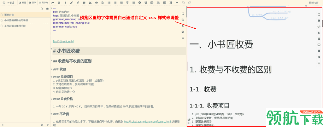
Task: Start presentation mode with monitor icon
Action: tap(319, 45)
